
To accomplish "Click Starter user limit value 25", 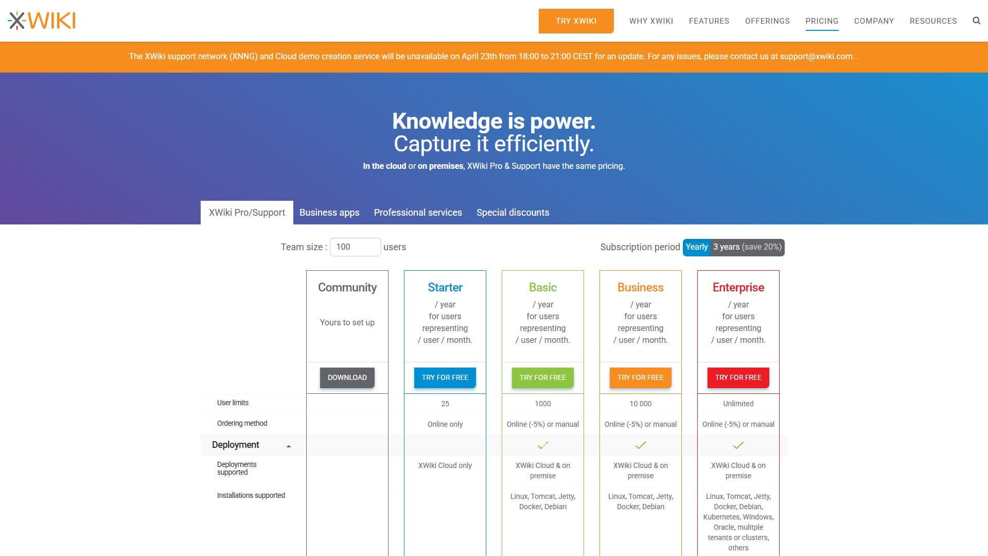I will click(445, 404).
